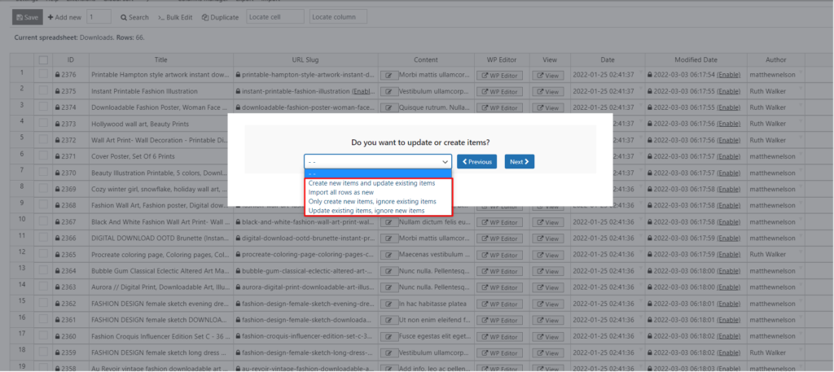This screenshot has width=834, height=372.
Task: Open the Bulk Edit tool
Action: point(175,17)
